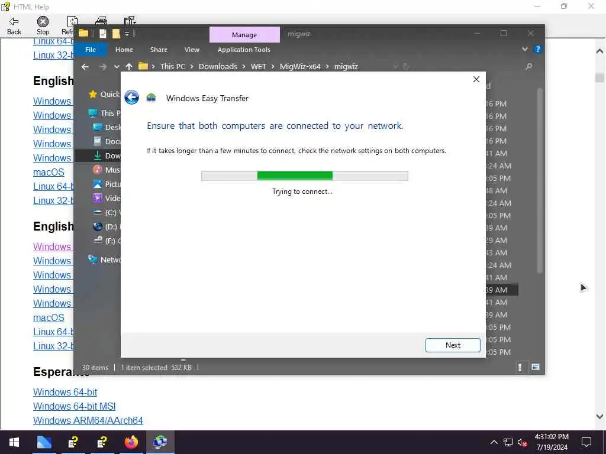Click the Windows Easy Transfer wizard icon
Viewport: 606px width, 454px height.
coord(151,98)
